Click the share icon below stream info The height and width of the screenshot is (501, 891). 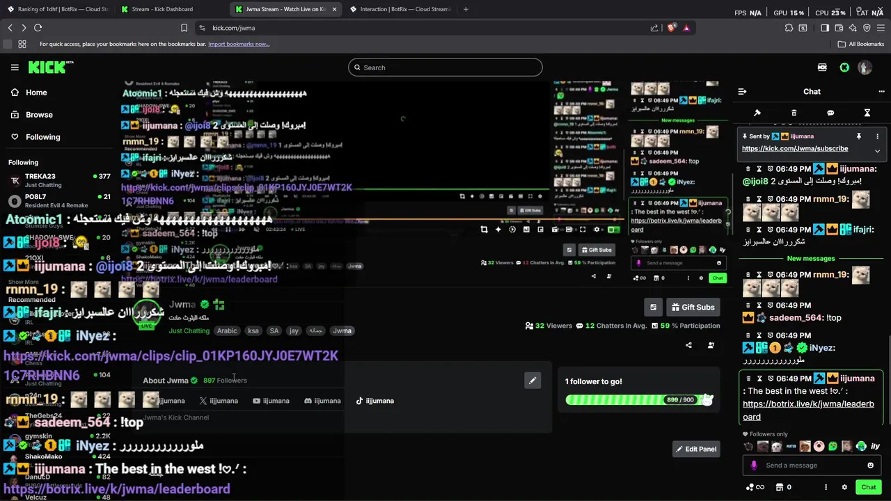click(688, 345)
